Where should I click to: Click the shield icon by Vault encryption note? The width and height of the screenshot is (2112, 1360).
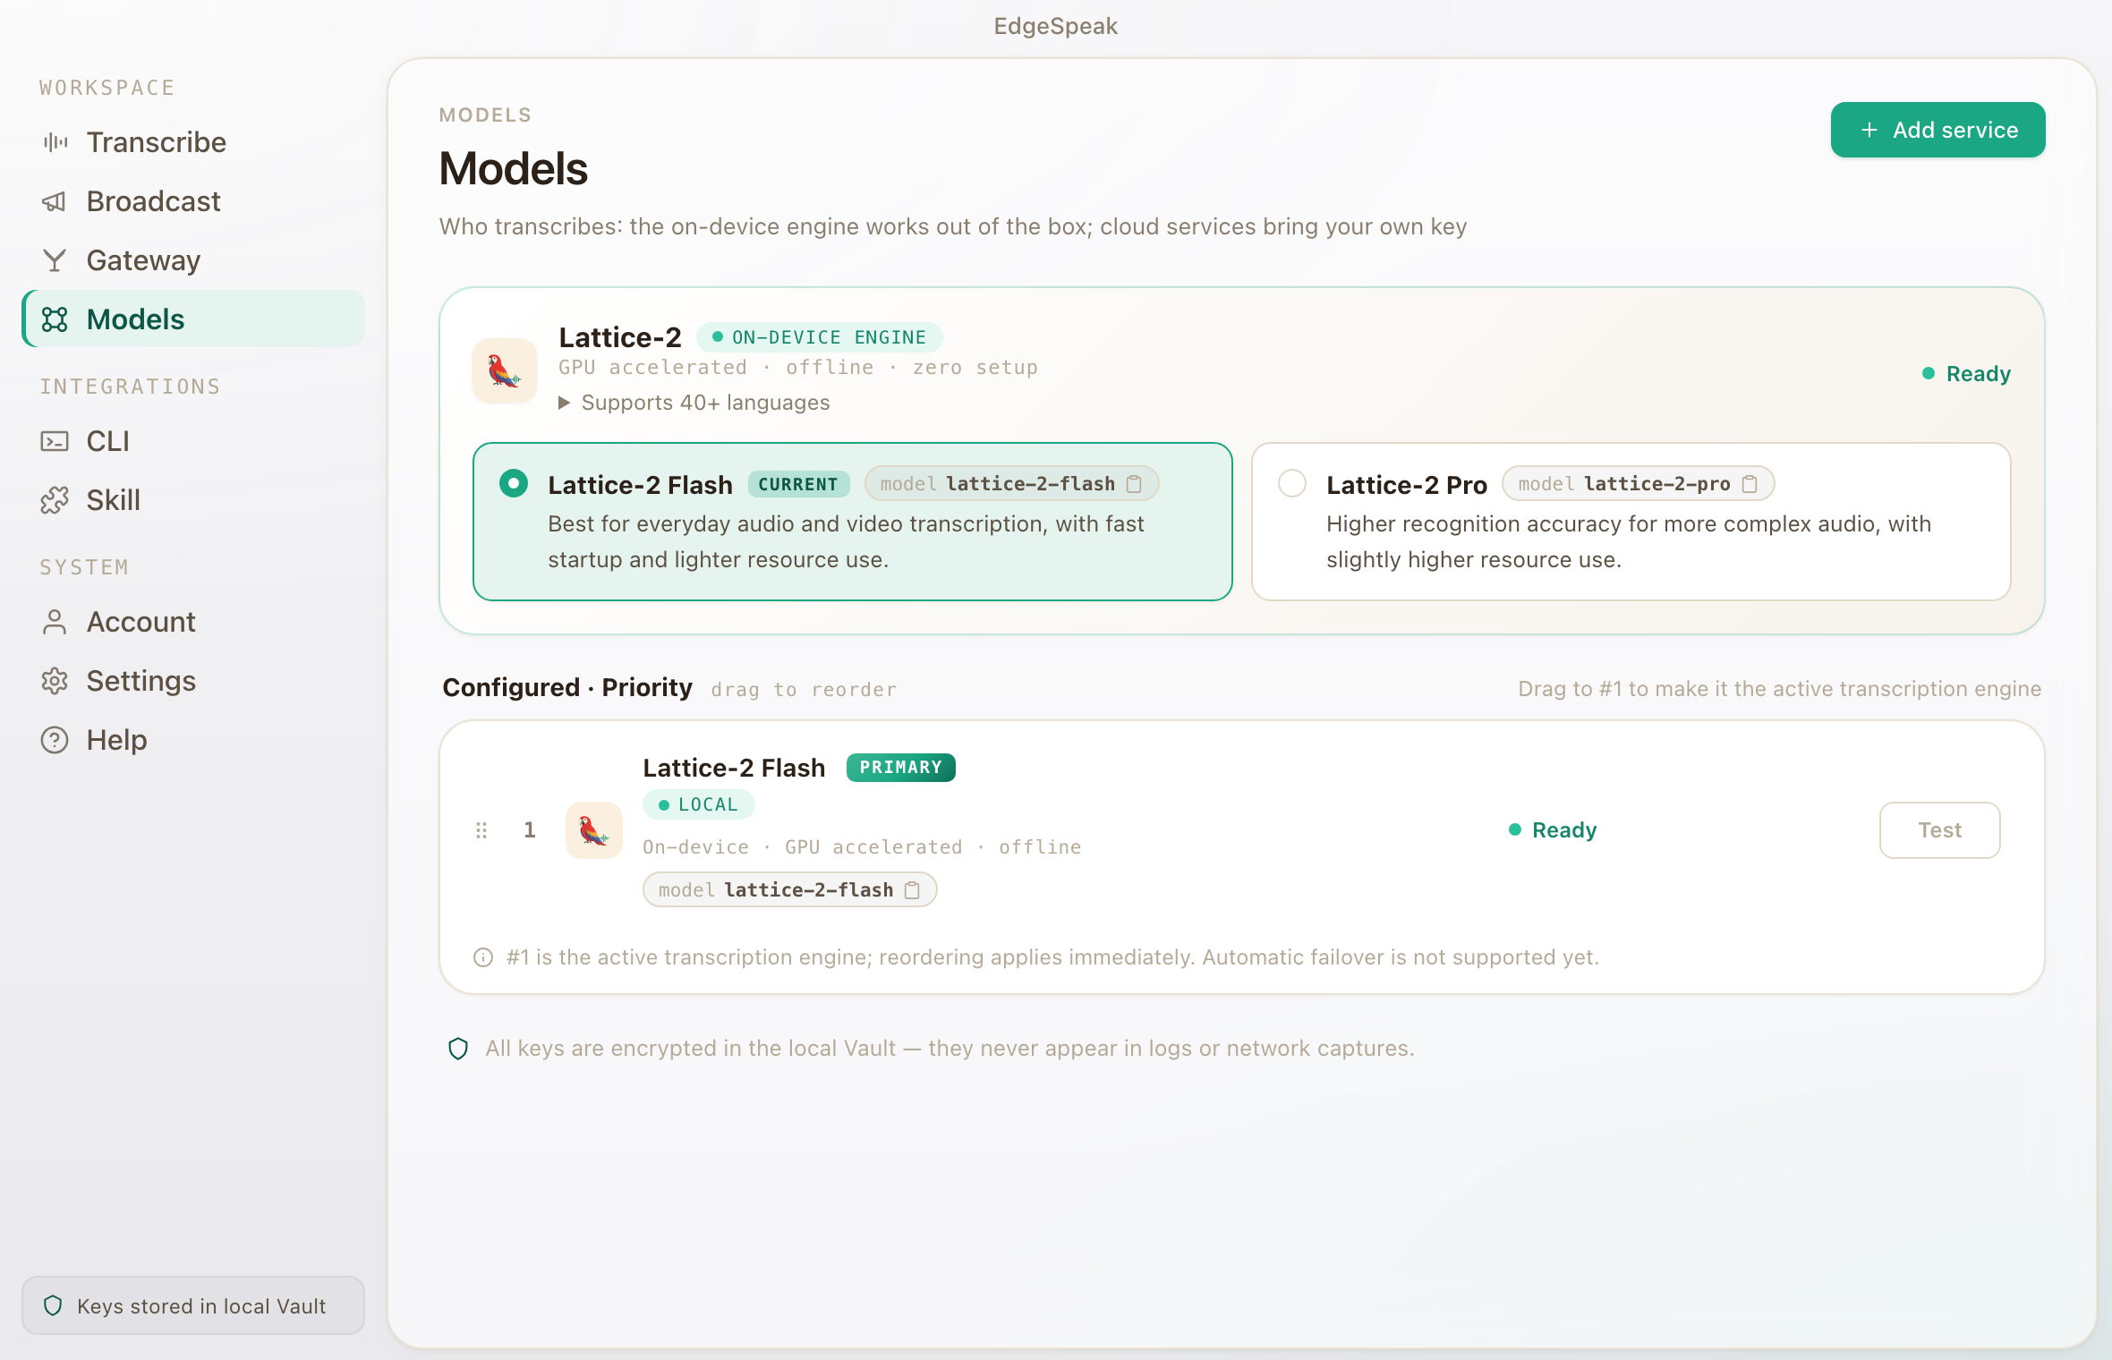pos(458,1049)
